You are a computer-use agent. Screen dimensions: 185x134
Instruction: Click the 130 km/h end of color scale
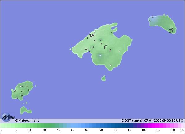point(183,126)
